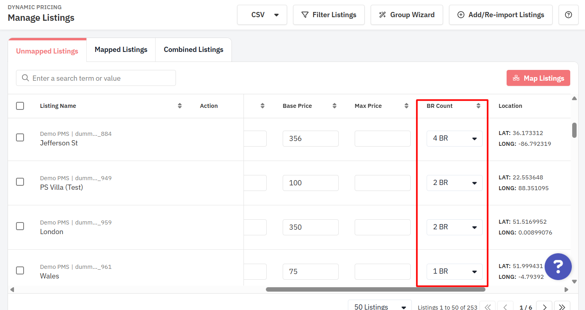Click Max Price field for PS Villa
585x310 pixels.
pyautogui.click(x=383, y=183)
